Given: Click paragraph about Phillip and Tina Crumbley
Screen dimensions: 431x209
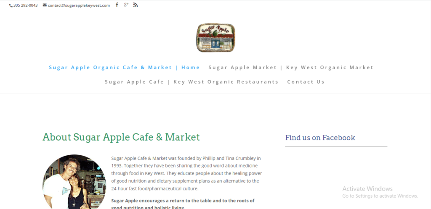Looking at the screenshot, I should (186, 173).
